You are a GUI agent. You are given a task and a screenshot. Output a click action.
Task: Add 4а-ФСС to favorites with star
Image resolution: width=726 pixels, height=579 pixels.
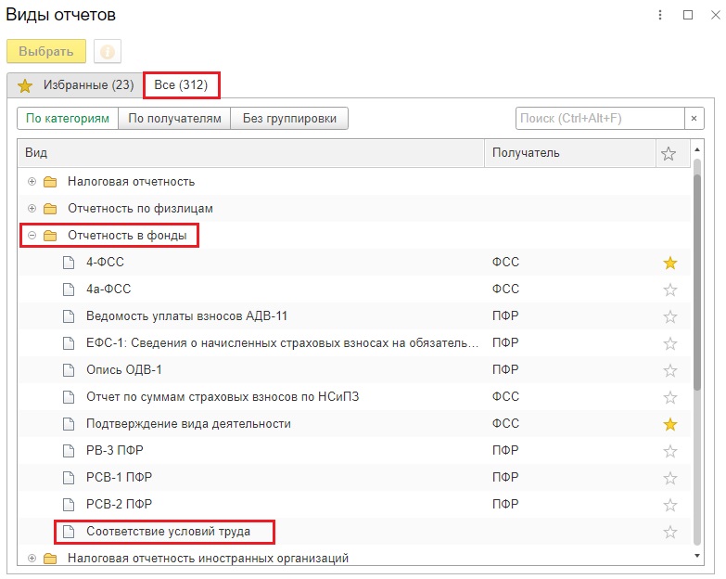pos(670,289)
